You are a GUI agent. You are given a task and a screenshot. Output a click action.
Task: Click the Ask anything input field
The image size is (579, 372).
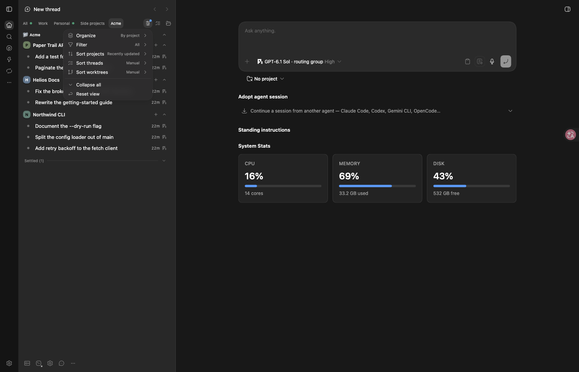point(377,38)
